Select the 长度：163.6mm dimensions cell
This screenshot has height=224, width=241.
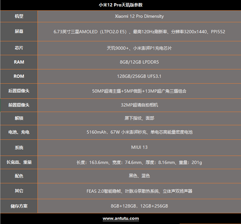[x=139, y=162]
